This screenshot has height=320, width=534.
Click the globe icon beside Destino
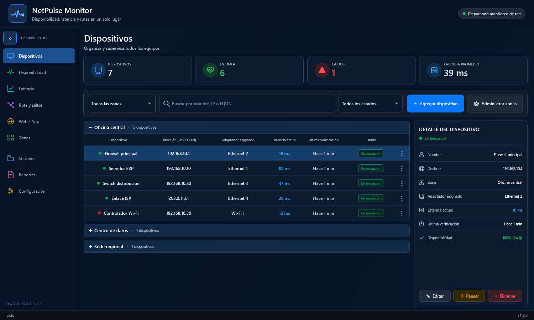[422, 169]
